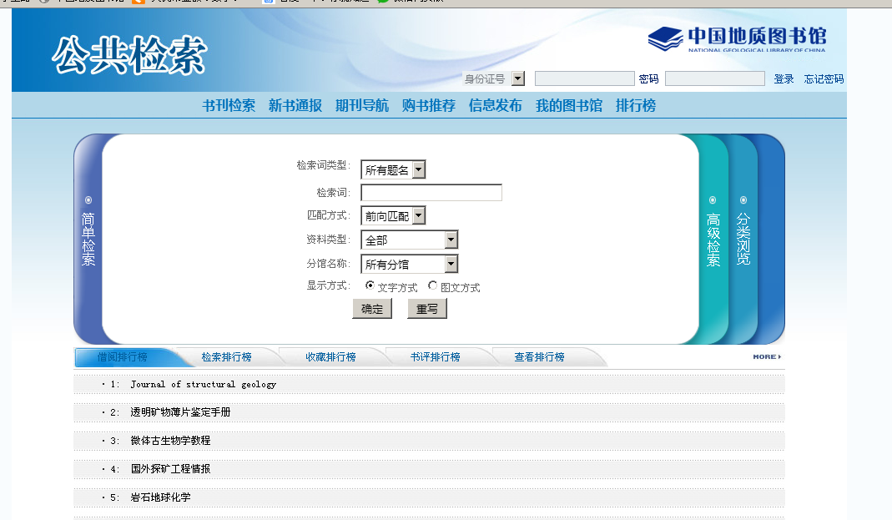Open the 分类浏览 side panel
The width and height of the screenshot is (892, 520).
point(743,238)
